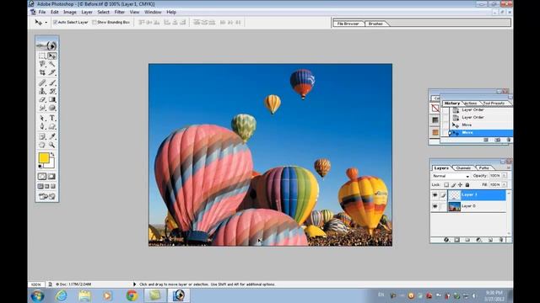
Task: Create new snapshot in History panel
Action: [497, 140]
